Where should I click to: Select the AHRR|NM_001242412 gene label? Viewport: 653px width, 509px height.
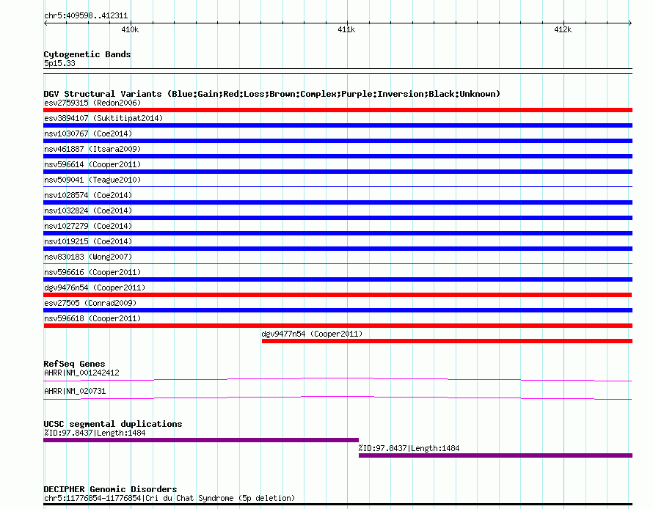[81, 373]
